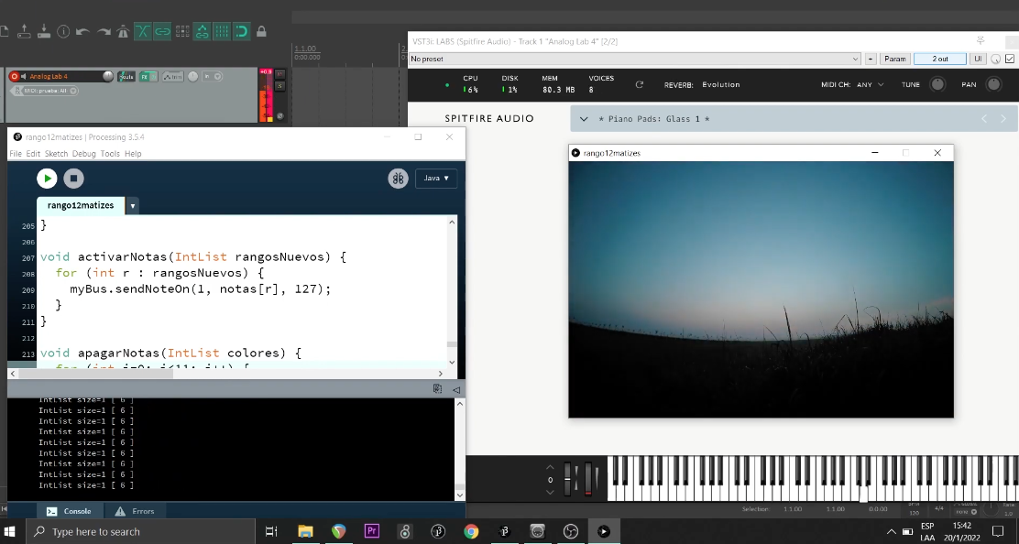The width and height of the screenshot is (1019, 544).
Task: Click the Param button in VST window
Action: pyautogui.click(x=894, y=59)
